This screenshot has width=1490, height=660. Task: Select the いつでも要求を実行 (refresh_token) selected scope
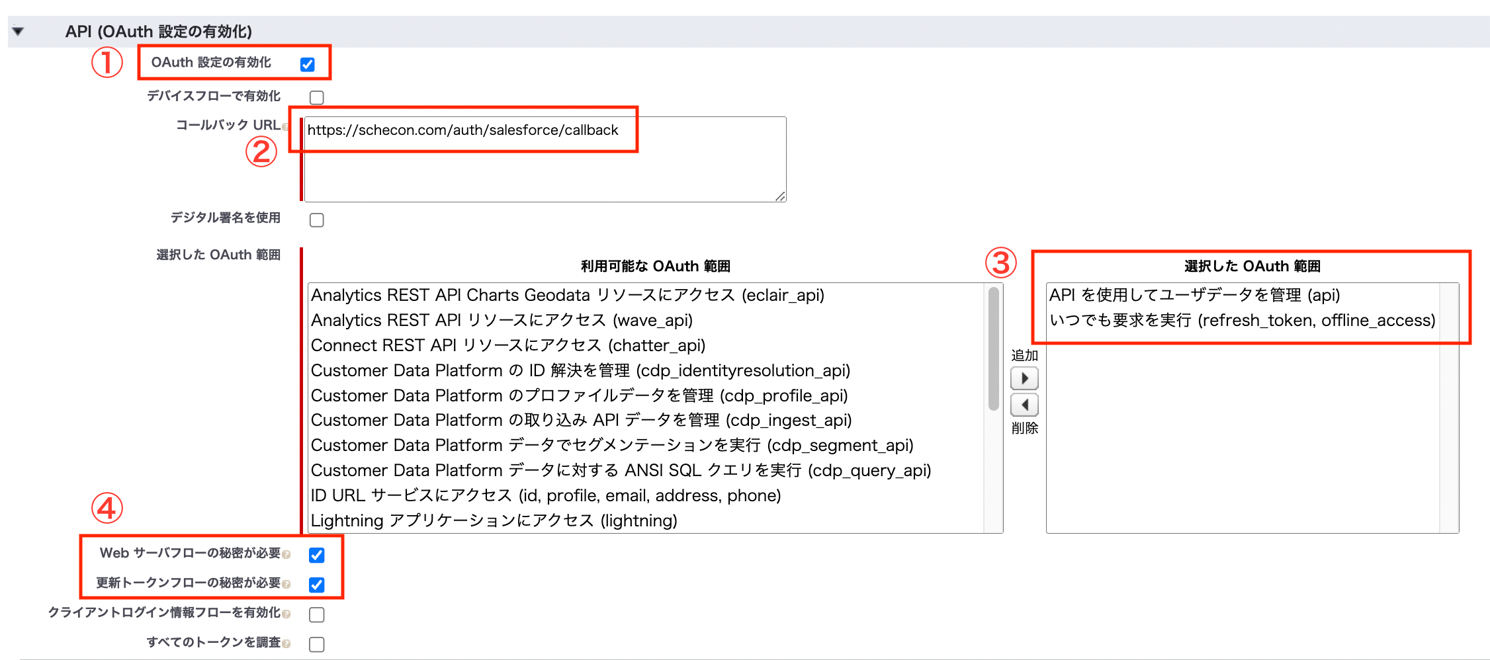pos(1242,320)
